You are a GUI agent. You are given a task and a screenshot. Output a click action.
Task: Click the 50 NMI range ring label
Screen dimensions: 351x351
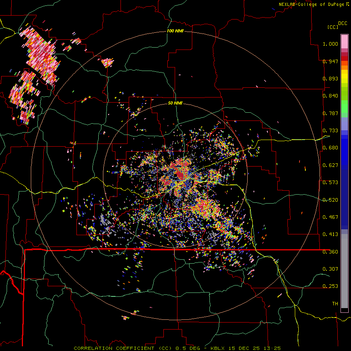175,103
